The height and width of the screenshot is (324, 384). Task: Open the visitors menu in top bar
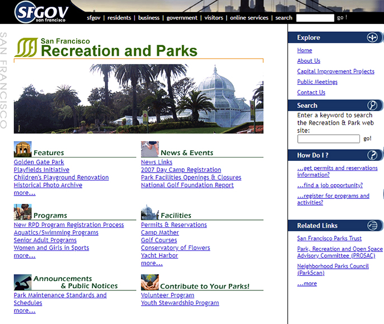click(x=214, y=18)
